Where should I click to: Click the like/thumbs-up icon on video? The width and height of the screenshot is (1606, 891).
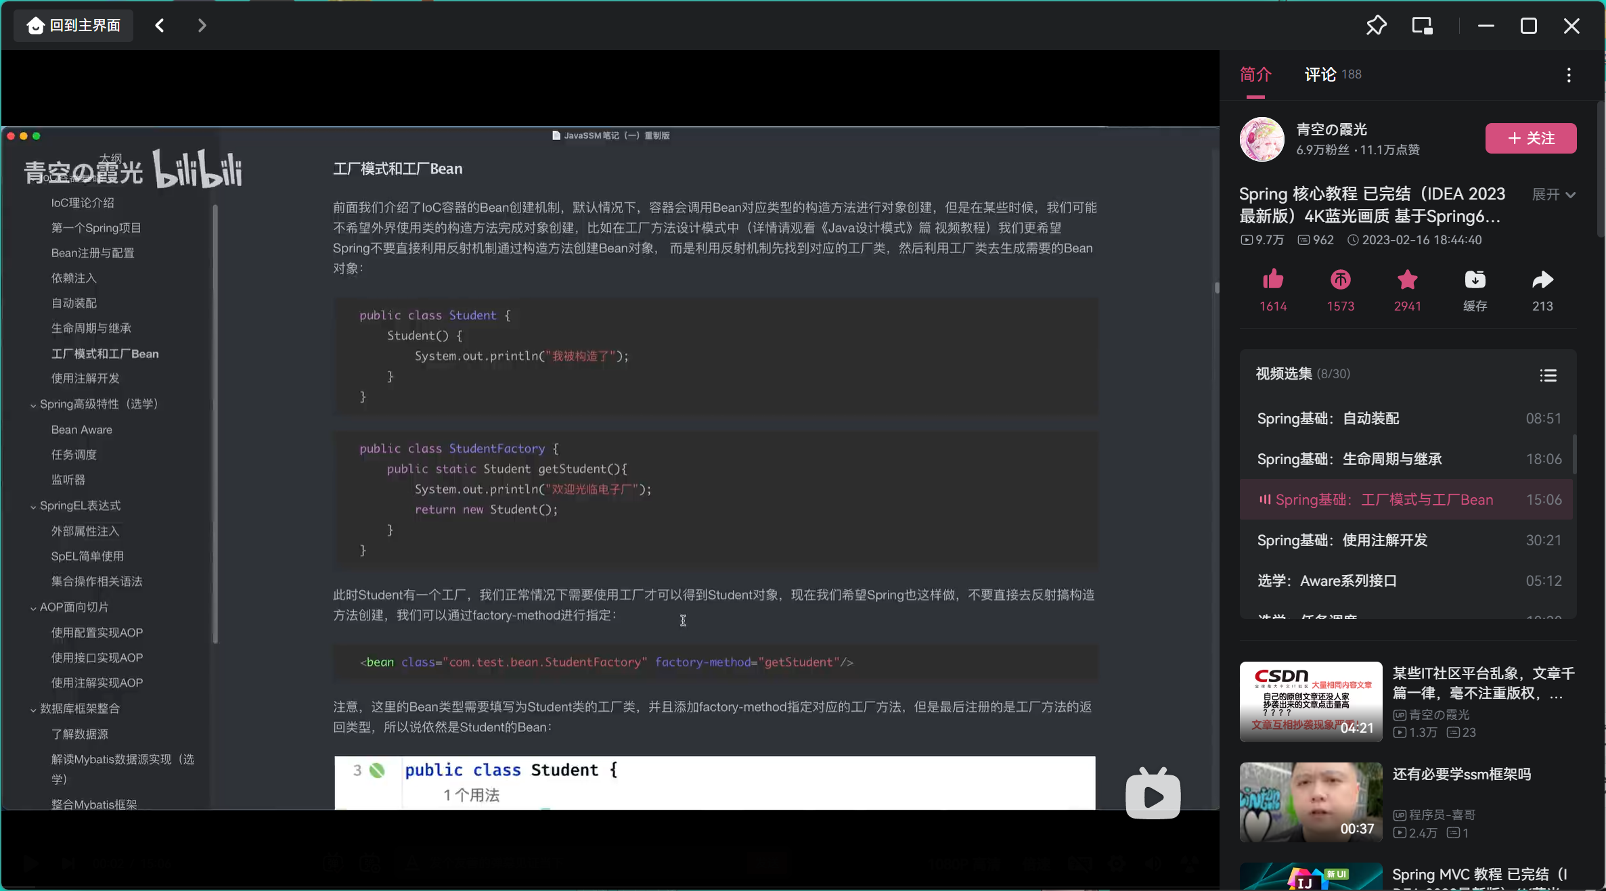[1271, 280]
